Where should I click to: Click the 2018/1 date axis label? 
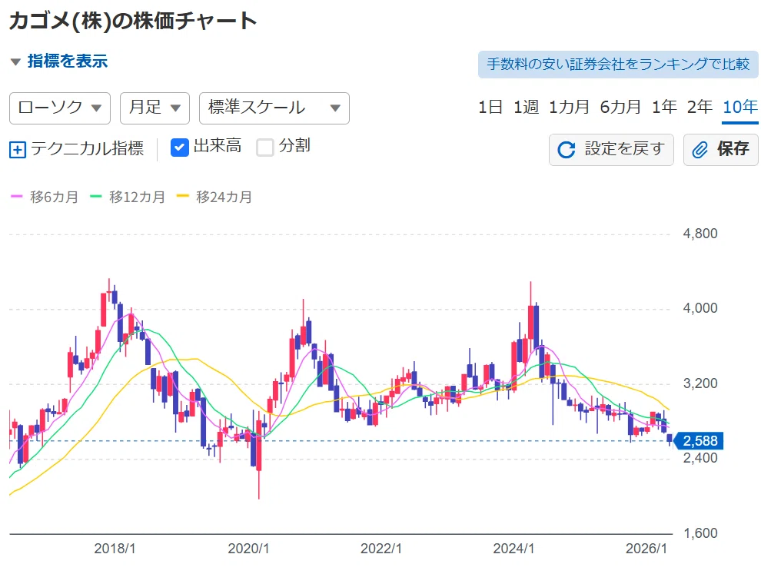point(115,549)
